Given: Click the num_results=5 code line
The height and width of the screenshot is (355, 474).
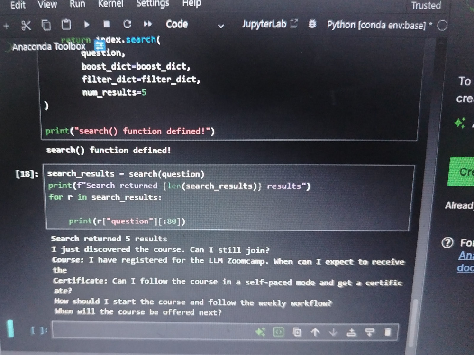Looking at the screenshot, I should [x=114, y=92].
